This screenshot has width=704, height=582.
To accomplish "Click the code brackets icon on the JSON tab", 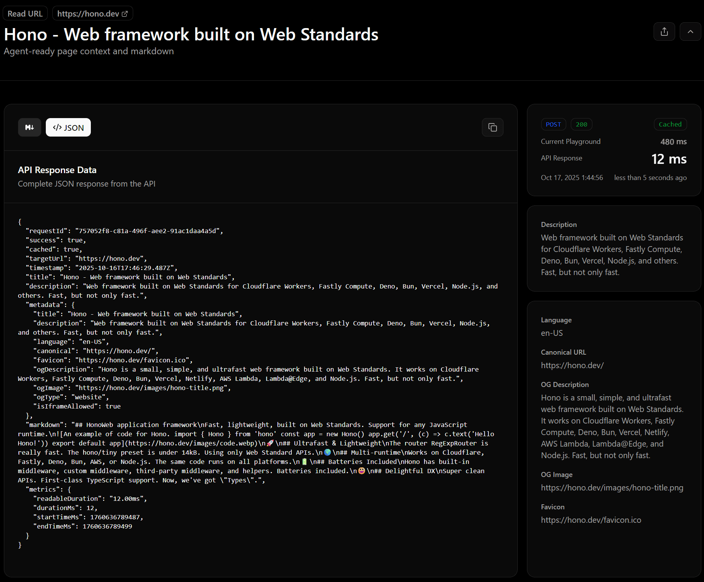I will pos(57,127).
